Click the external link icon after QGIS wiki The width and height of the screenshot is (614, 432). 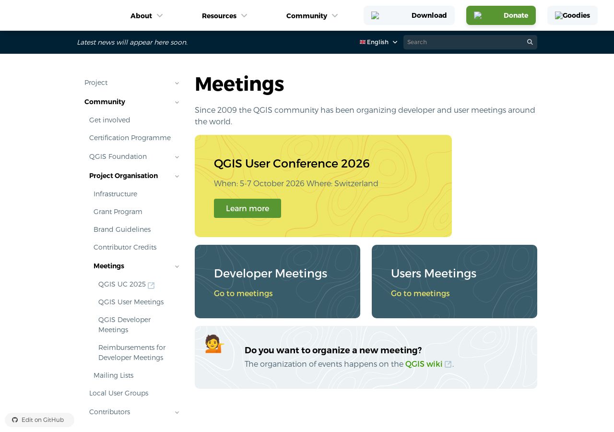pos(448,364)
